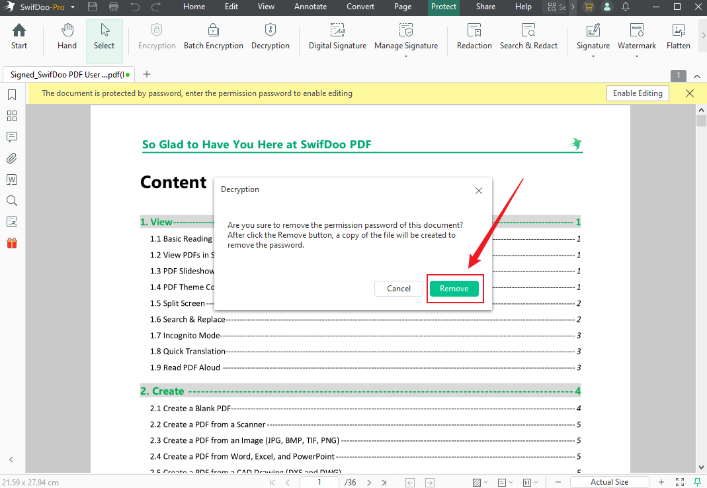
Task: Expand the Signature dropdown arrow
Action: click(x=593, y=55)
